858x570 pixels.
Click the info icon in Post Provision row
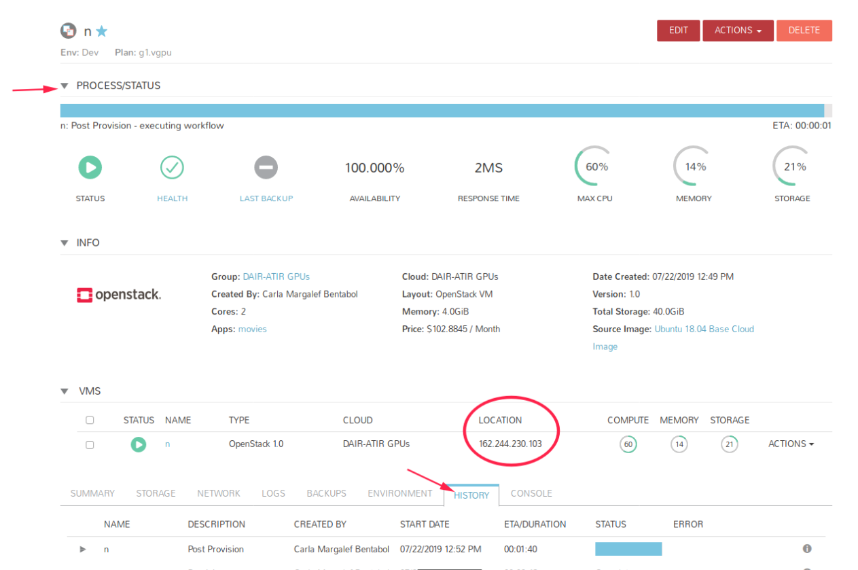tap(807, 549)
